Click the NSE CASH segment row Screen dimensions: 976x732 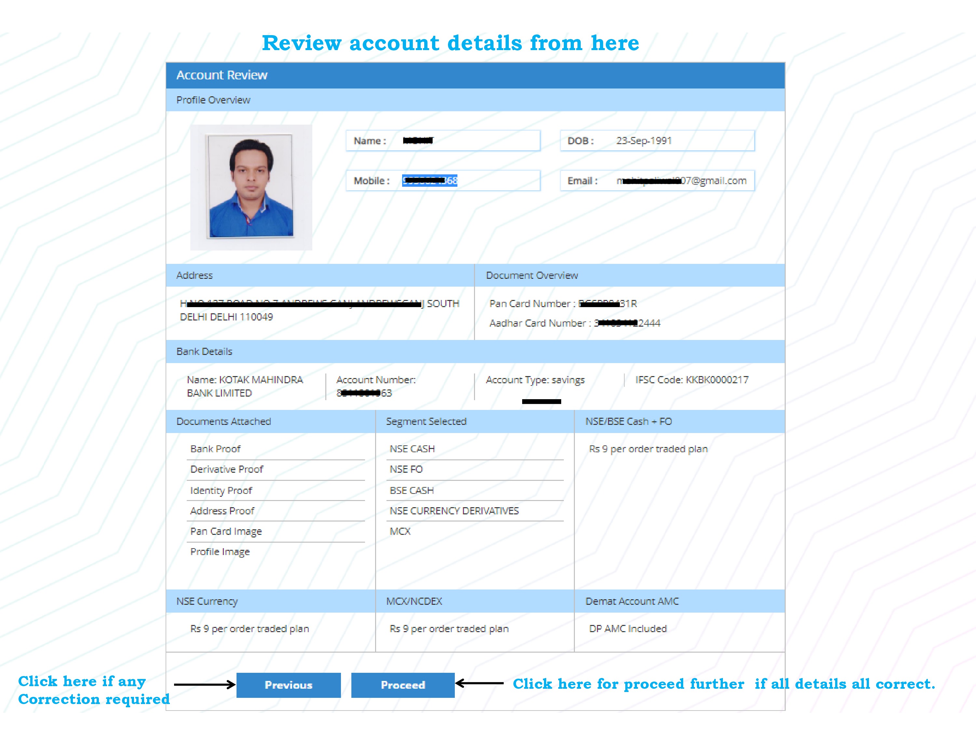tap(412, 449)
